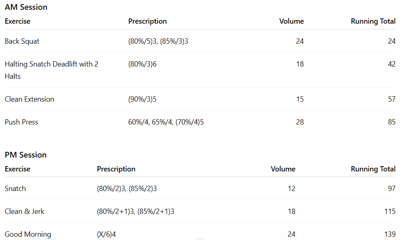Select the Clean Extension exercise name
This screenshot has width=406, height=240.
29,99
